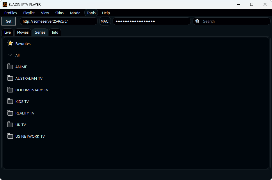Select the REALITY TV category text

[25, 113]
